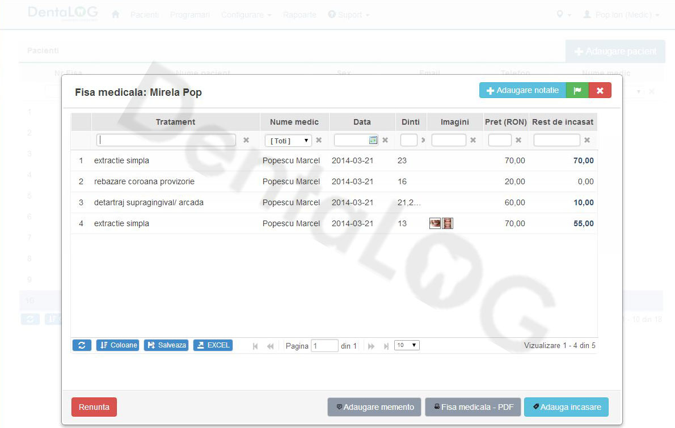The width and height of the screenshot is (675, 428).
Task: Click the refresh grid icon button
Action: (82, 345)
